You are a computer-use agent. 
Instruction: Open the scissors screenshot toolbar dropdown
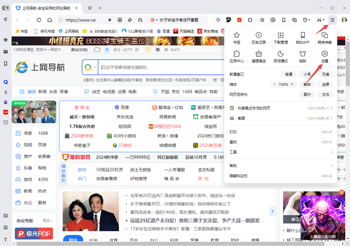click(x=321, y=20)
